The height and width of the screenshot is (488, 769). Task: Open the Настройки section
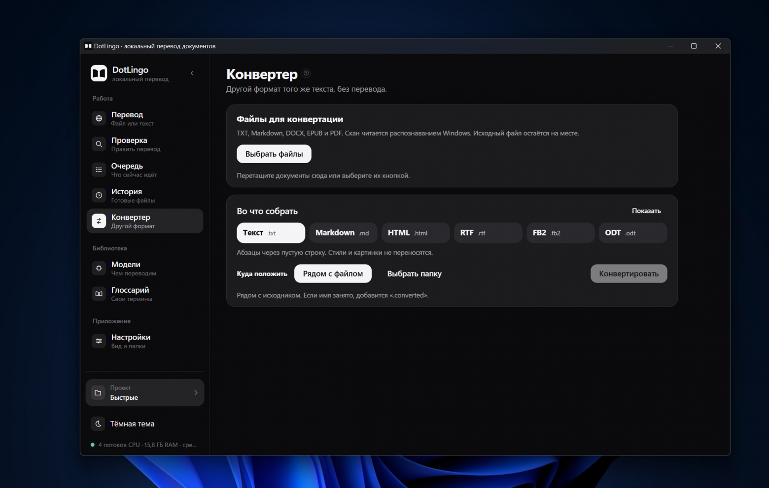[145, 341]
